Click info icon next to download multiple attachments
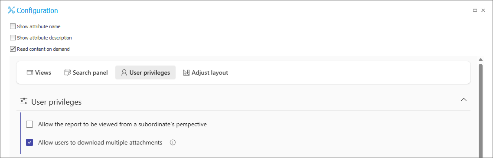 coord(173,142)
